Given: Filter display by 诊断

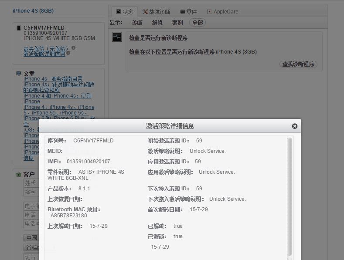Looking at the screenshot, I should pyautogui.click(x=137, y=23).
